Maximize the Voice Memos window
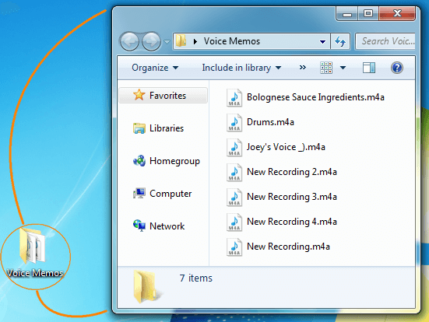The image size is (429, 322). (x=368, y=13)
